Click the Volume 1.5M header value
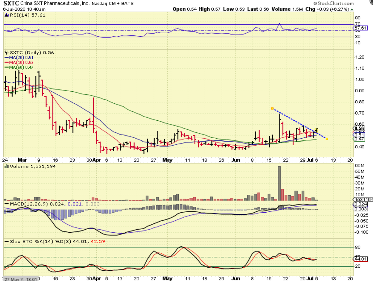 (287, 9)
